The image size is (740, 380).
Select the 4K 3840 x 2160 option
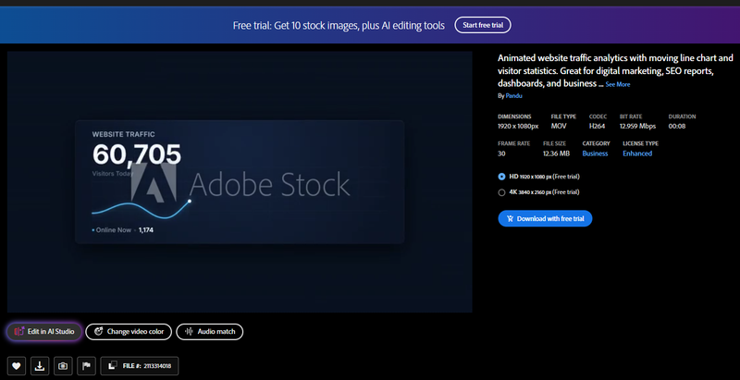pyautogui.click(x=501, y=192)
